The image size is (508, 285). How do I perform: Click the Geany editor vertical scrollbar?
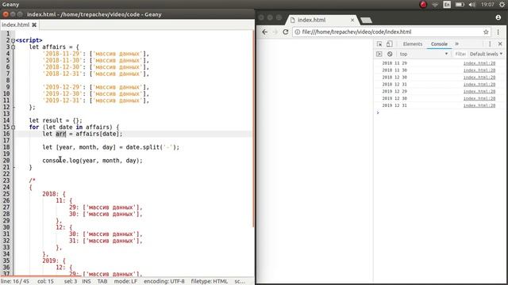[x=253, y=129]
